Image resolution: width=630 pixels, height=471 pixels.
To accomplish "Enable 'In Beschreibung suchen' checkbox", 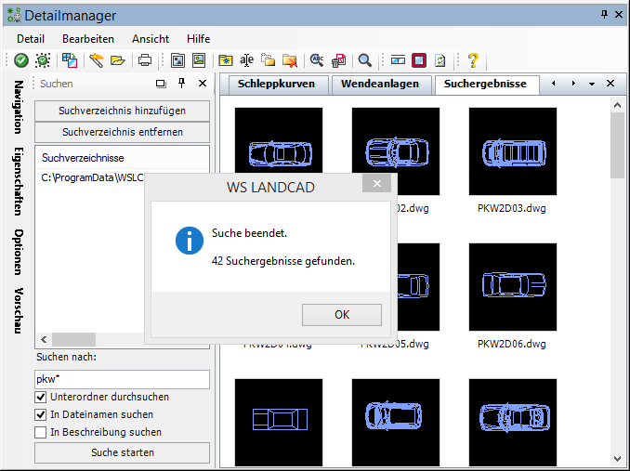I will (x=41, y=432).
